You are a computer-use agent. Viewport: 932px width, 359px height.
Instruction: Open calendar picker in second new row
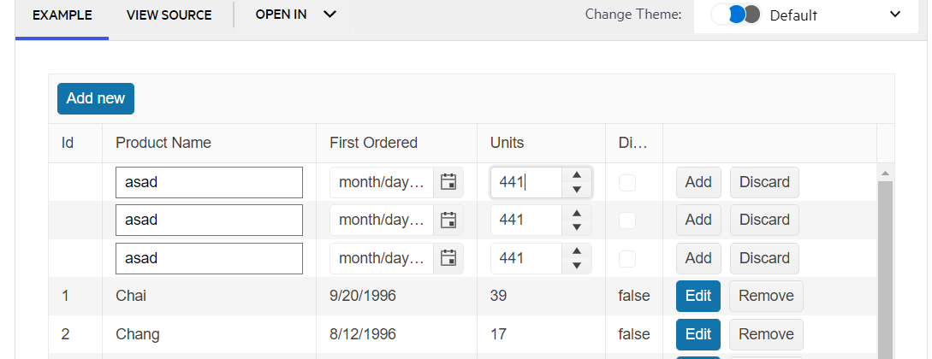click(x=448, y=221)
